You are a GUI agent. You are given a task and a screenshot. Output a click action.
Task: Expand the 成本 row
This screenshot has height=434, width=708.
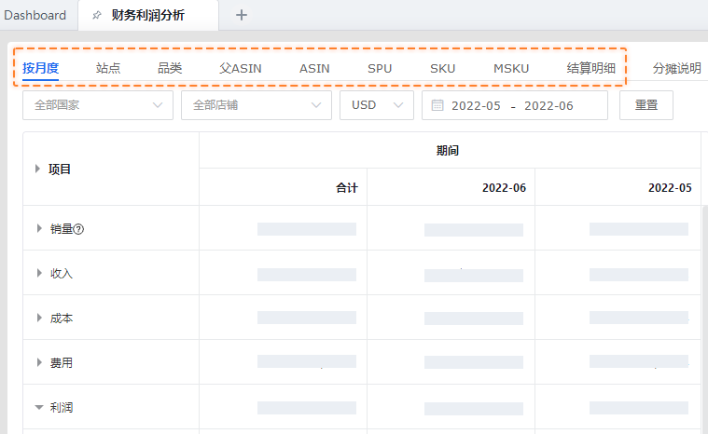pos(39,318)
